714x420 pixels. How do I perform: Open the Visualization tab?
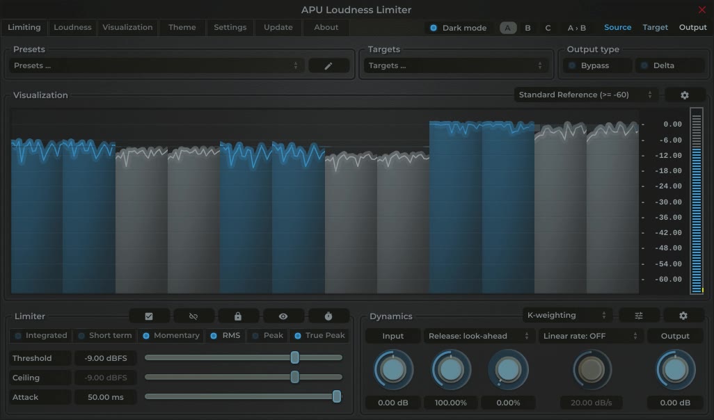pyautogui.click(x=127, y=27)
